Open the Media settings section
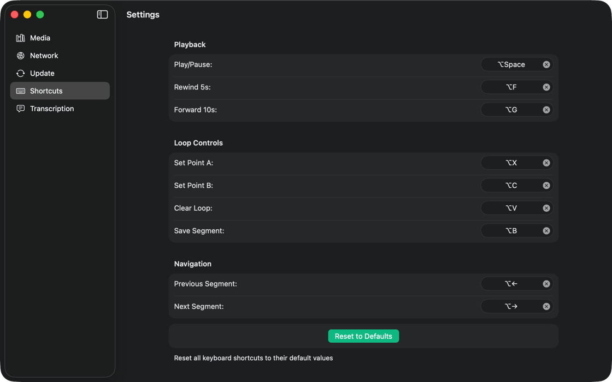 point(40,38)
